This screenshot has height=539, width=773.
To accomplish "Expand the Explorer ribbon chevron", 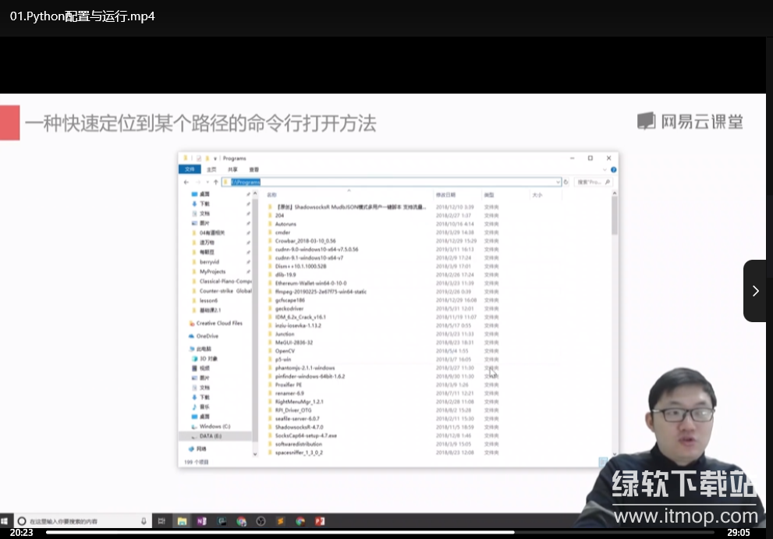I will pyautogui.click(x=606, y=168).
